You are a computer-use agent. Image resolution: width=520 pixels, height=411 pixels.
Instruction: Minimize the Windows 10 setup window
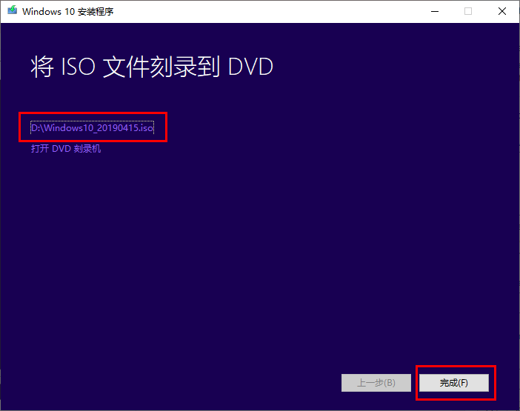pyautogui.click(x=435, y=11)
